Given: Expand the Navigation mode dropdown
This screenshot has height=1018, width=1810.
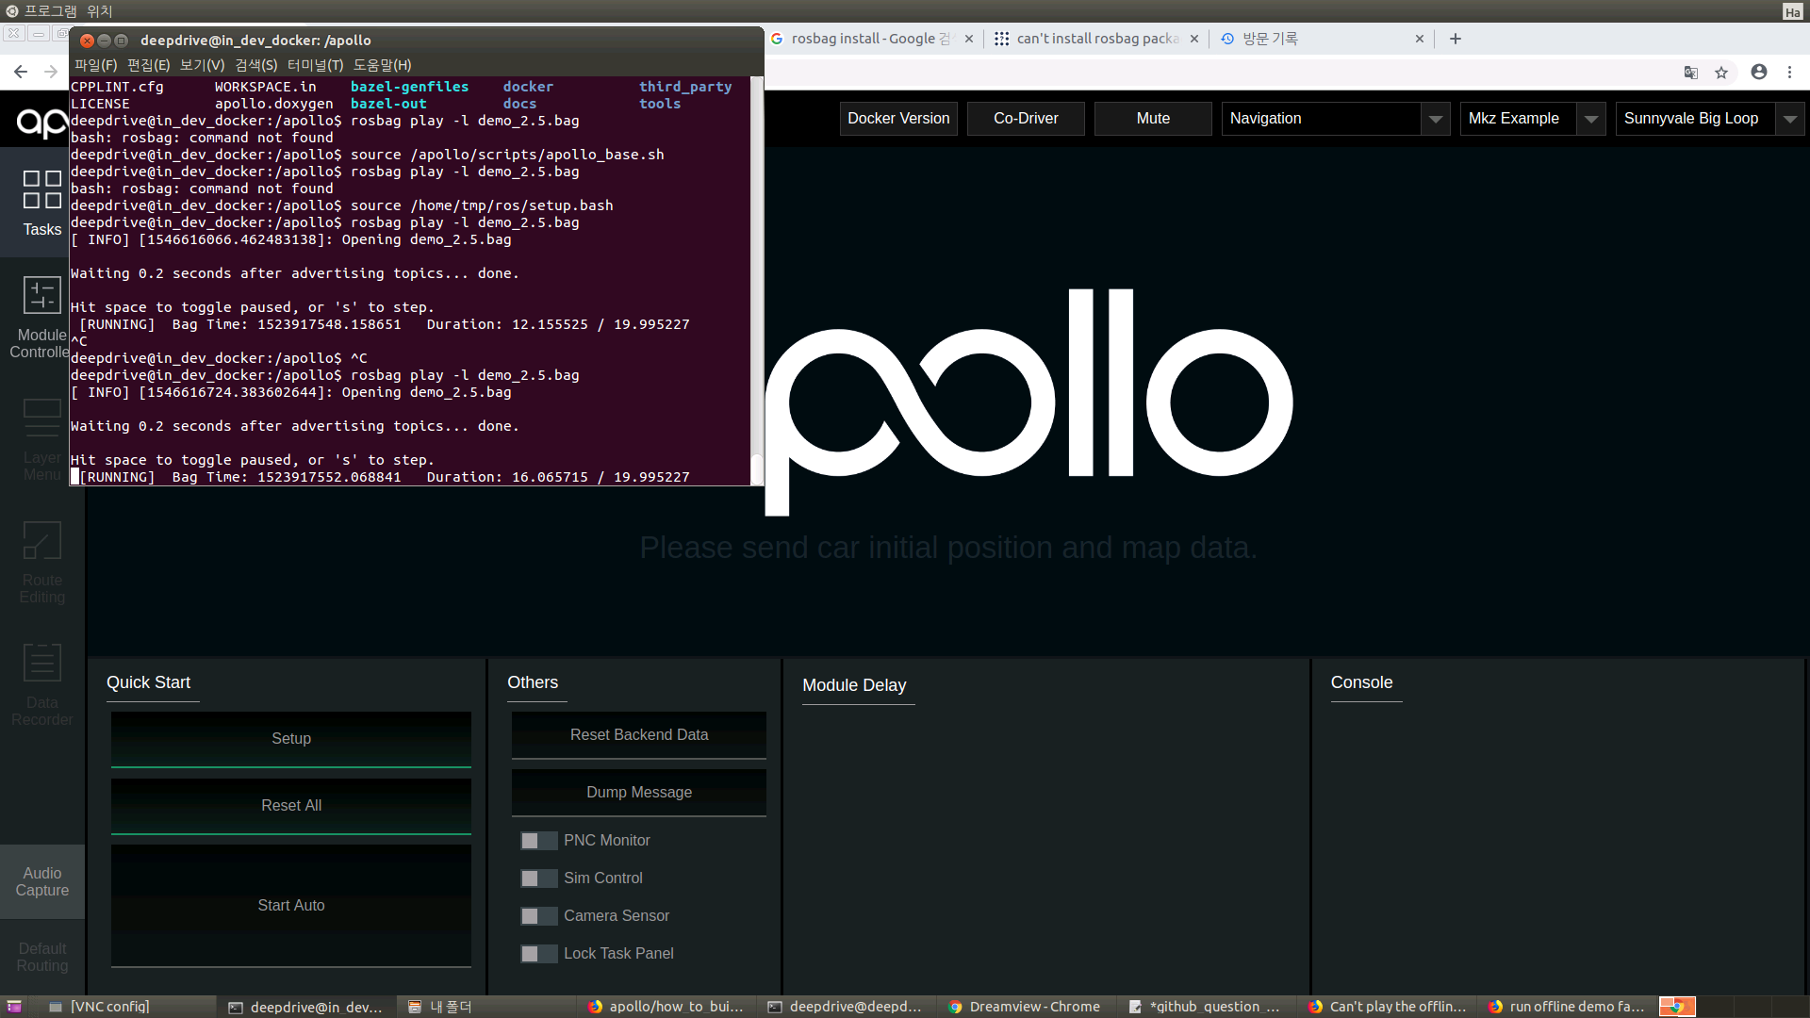Looking at the screenshot, I should coord(1435,119).
